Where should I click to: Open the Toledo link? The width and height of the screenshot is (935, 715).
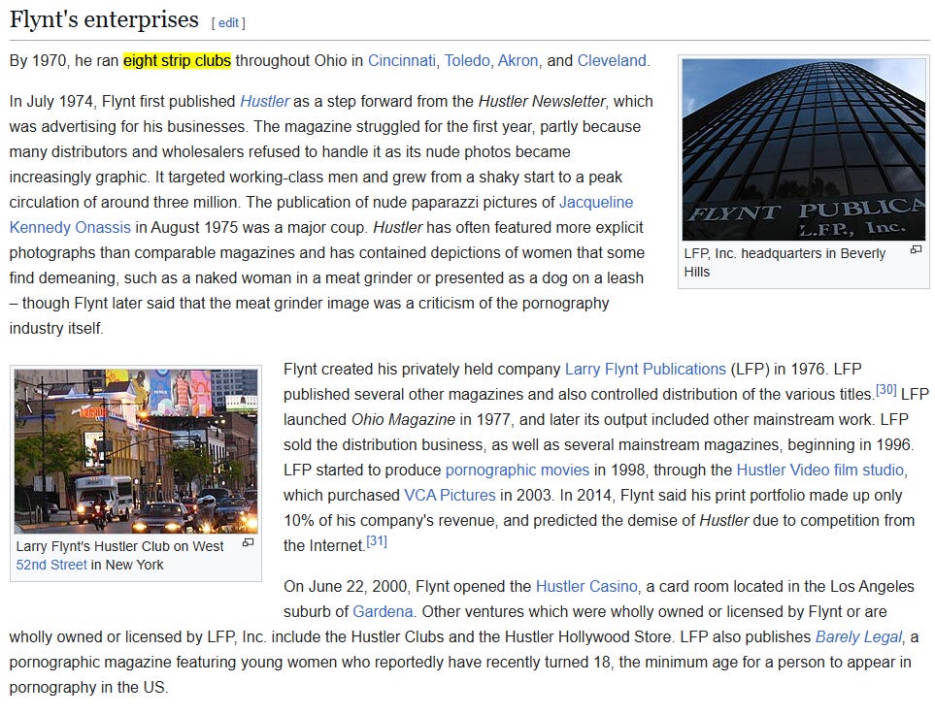click(466, 61)
